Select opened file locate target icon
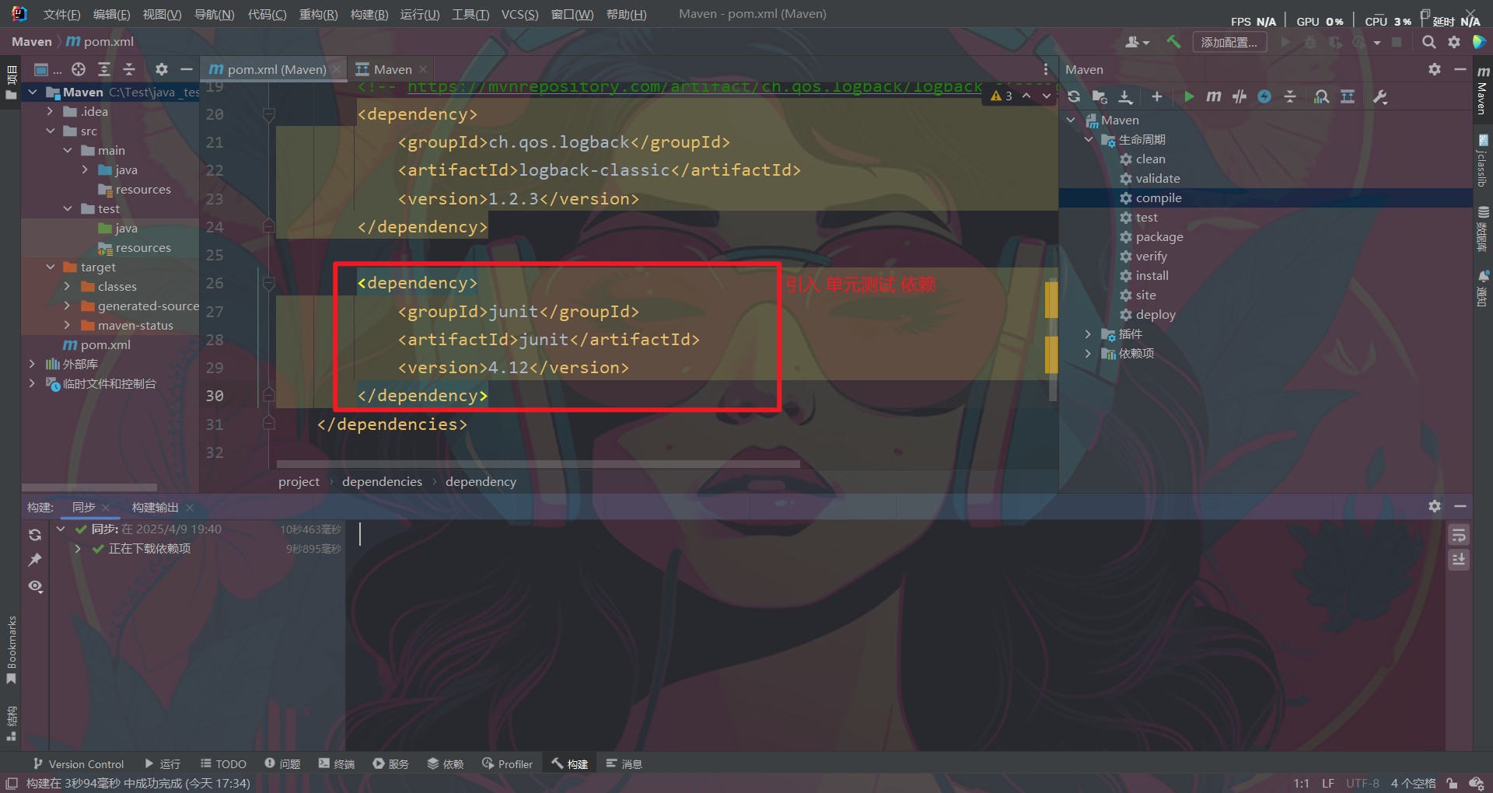1493x793 pixels. click(x=79, y=69)
